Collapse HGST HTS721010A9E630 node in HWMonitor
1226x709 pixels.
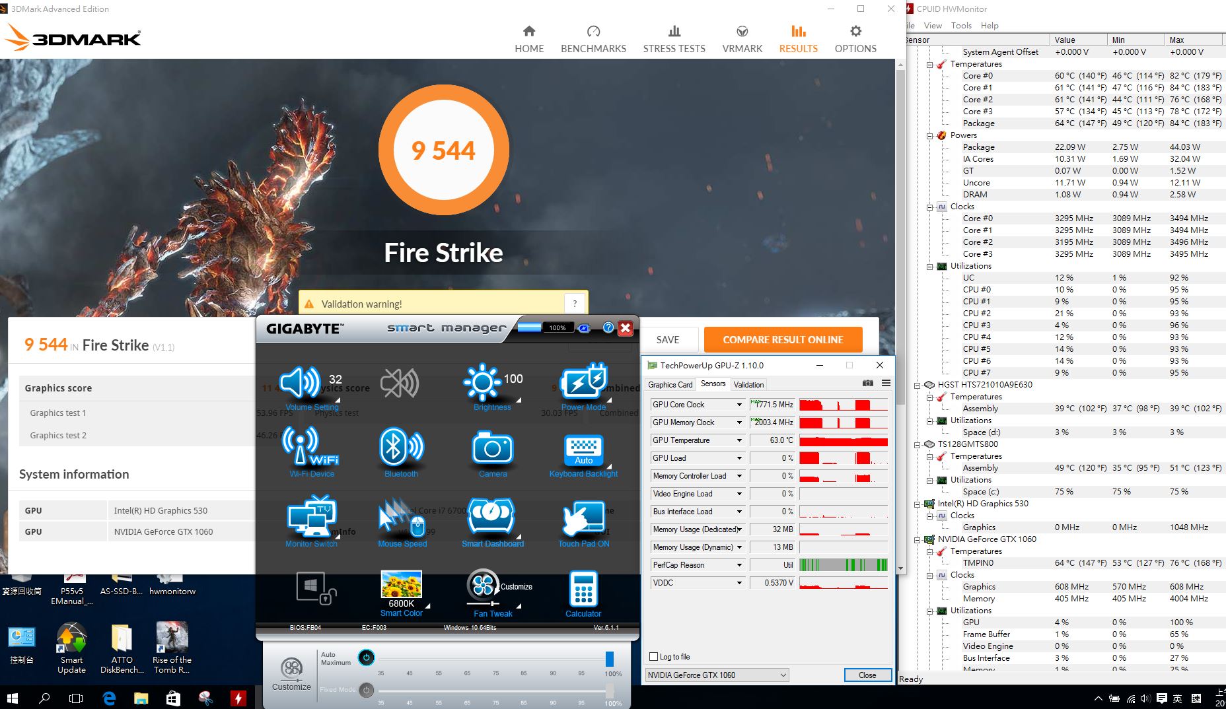pos(918,385)
